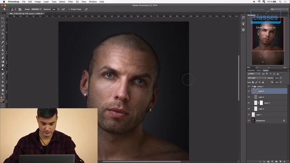Open the Layer menu
Image resolution: width=290 pixels, height=163 pixels.
pos(46,2)
